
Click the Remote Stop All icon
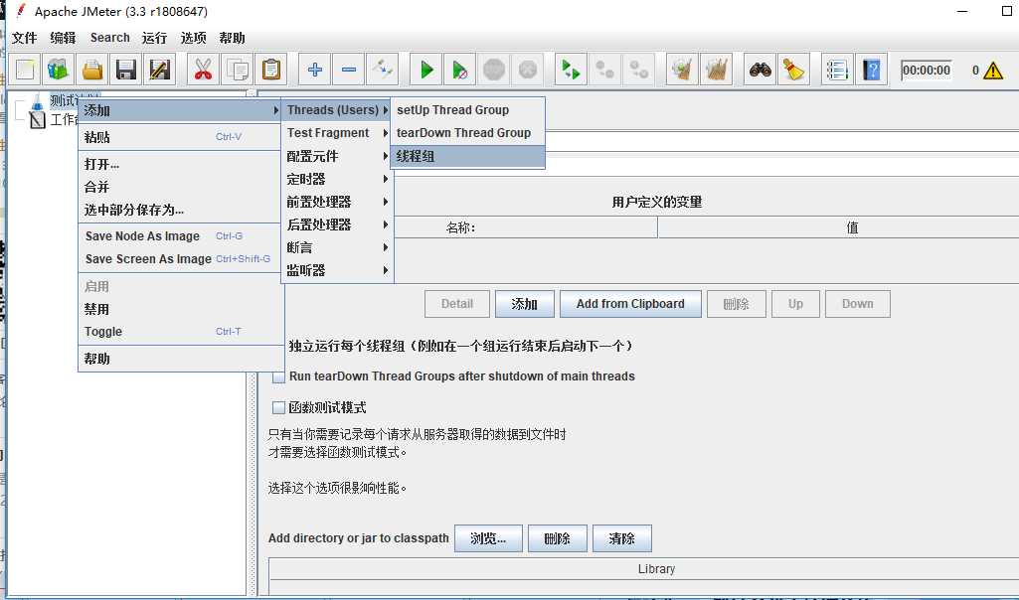(x=605, y=70)
